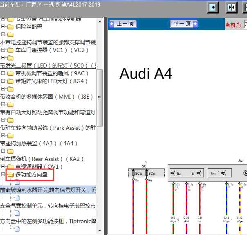Expand node for 不带电控座椅调节装置的腰部支撑
Viewport: 247px width, 235px height.
coord(3,34)
